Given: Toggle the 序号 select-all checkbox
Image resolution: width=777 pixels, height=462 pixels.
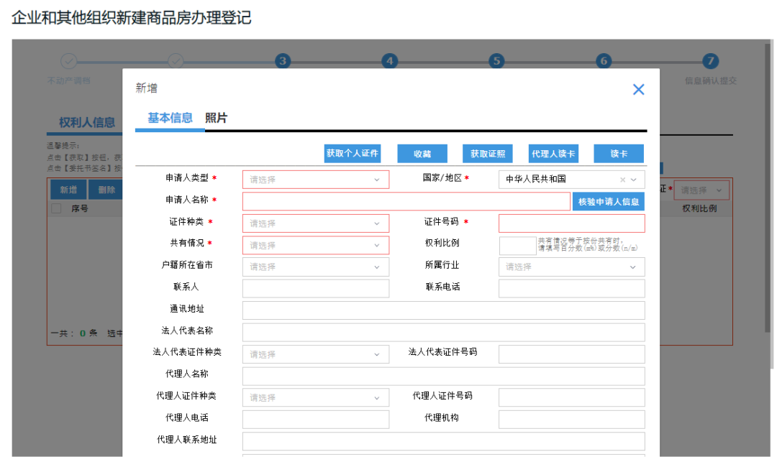Looking at the screenshot, I should [55, 208].
